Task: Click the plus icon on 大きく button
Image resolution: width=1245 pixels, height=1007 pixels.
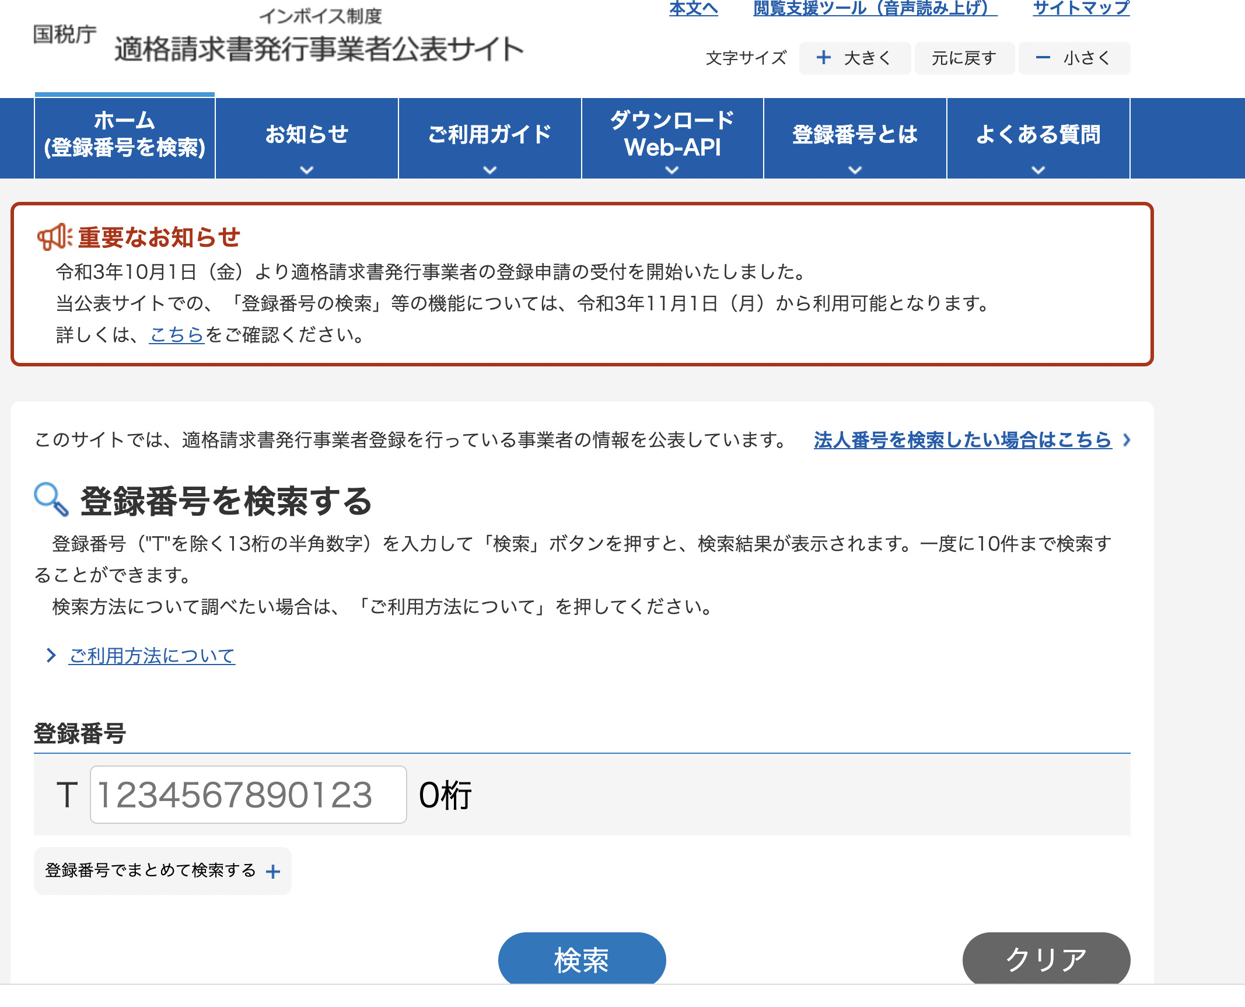Action: pyautogui.click(x=823, y=58)
